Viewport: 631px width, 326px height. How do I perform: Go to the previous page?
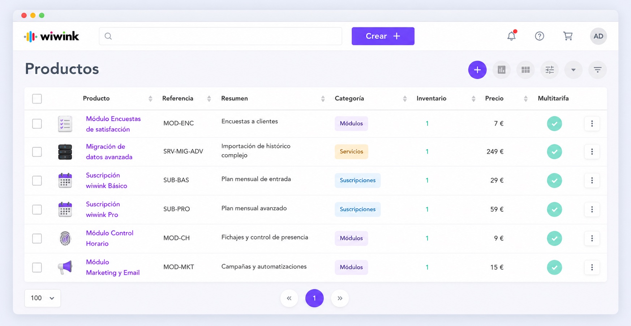coord(289,298)
